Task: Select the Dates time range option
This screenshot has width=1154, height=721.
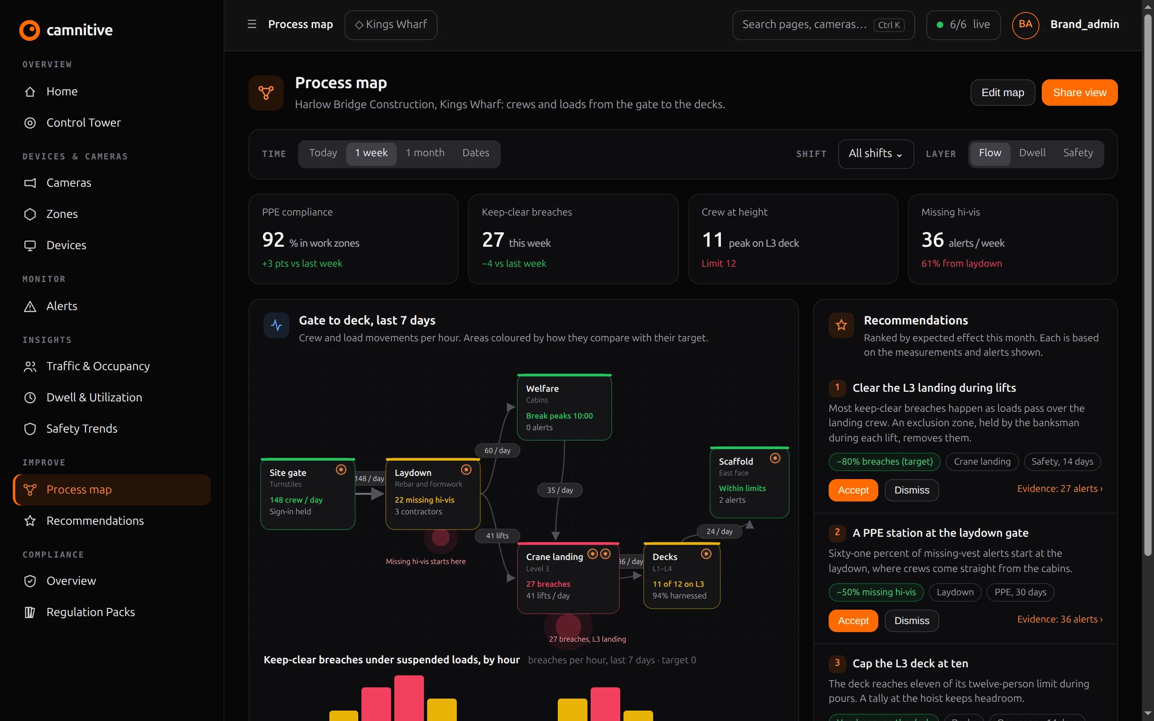Action: tap(476, 153)
